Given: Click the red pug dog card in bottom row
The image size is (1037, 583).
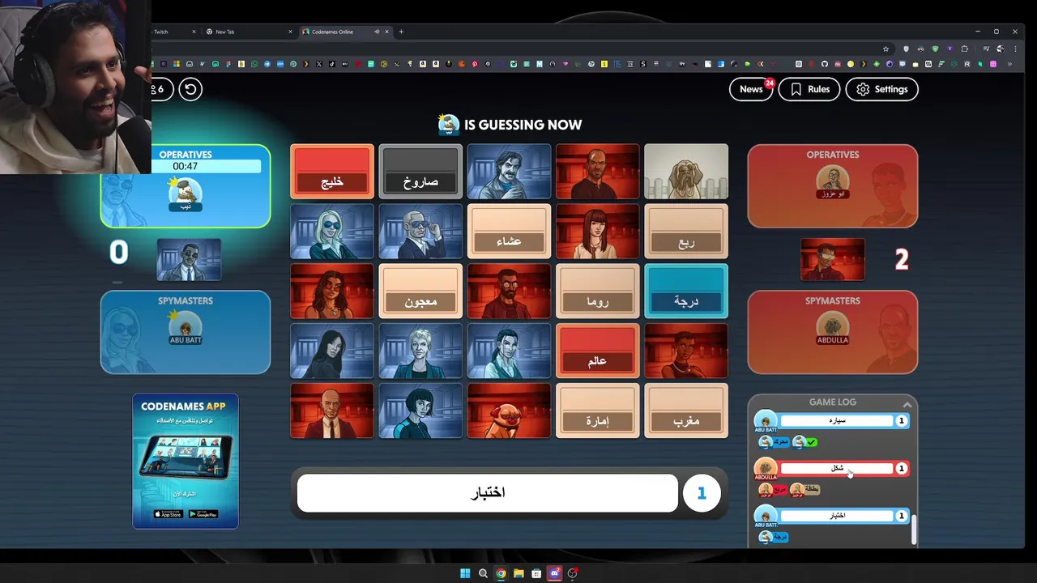Looking at the screenshot, I should 509,411.
